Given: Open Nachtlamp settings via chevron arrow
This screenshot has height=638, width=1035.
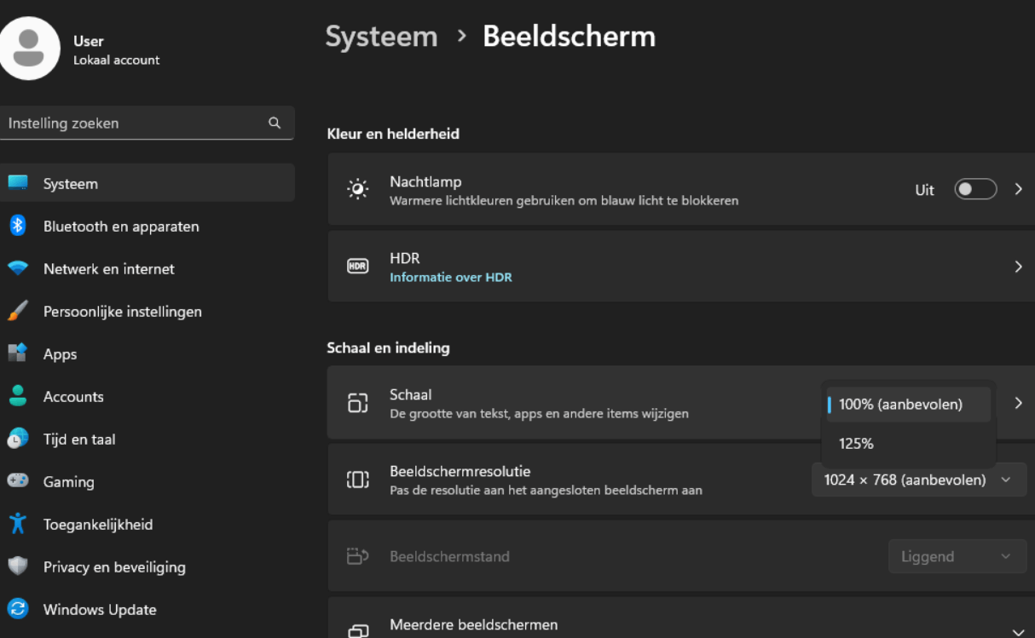Looking at the screenshot, I should click(1018, 189).
